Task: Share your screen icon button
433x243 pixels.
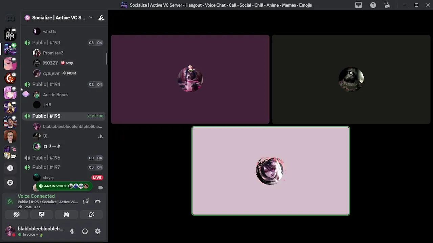Action: pos(41,215)
